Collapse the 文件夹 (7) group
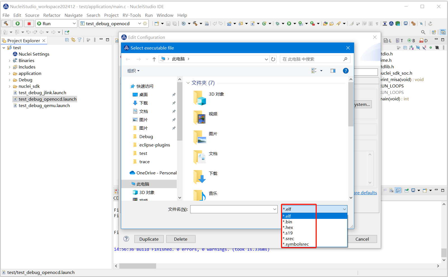 tap(188, 83)
